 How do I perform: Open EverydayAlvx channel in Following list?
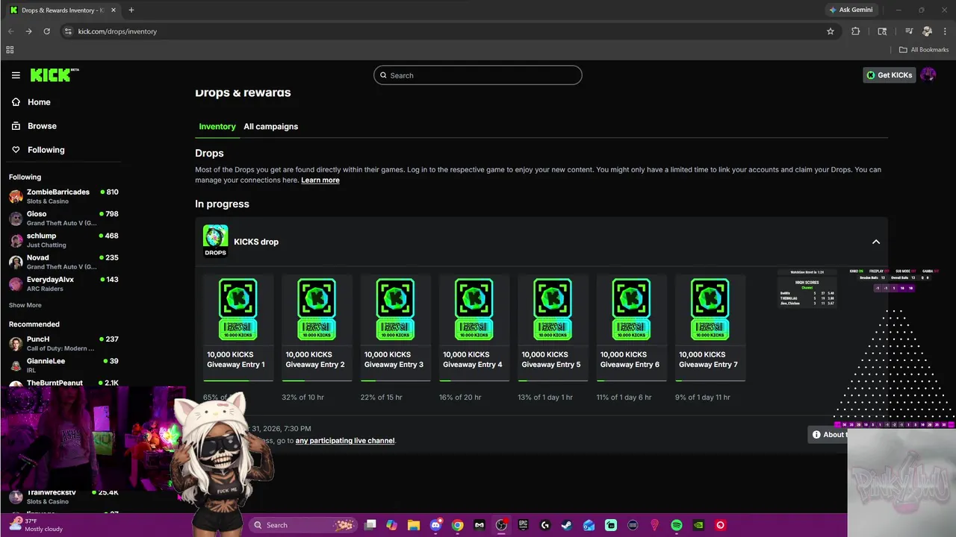click(x=63, y=283)
